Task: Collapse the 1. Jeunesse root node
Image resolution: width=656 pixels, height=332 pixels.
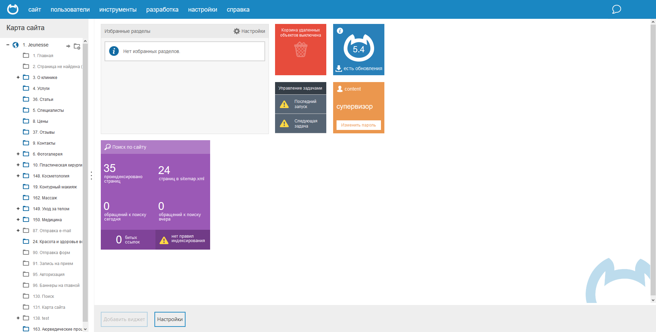Action: pos(8,45)
